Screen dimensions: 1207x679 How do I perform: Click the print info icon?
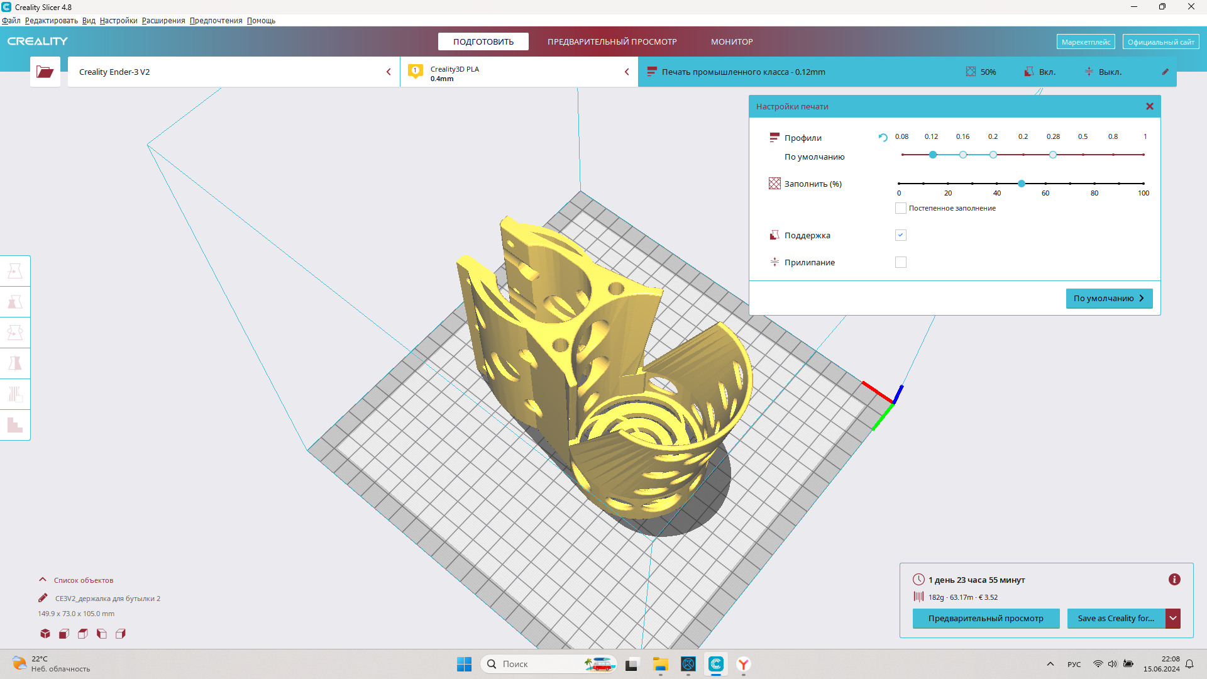[1174, 580]
